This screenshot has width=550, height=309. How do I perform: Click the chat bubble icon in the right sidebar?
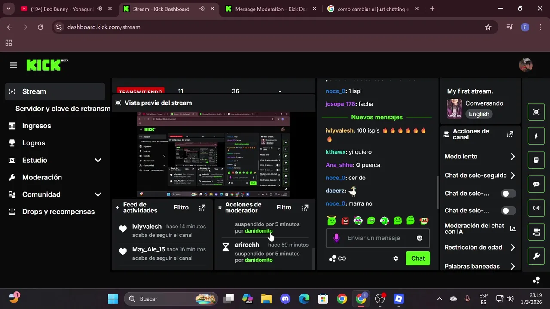coord(536,184)
